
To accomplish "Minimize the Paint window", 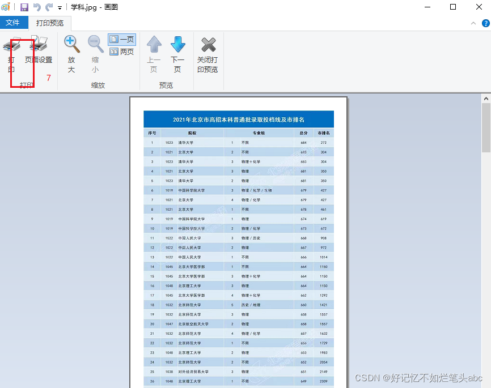I will (x=427, y=7).
